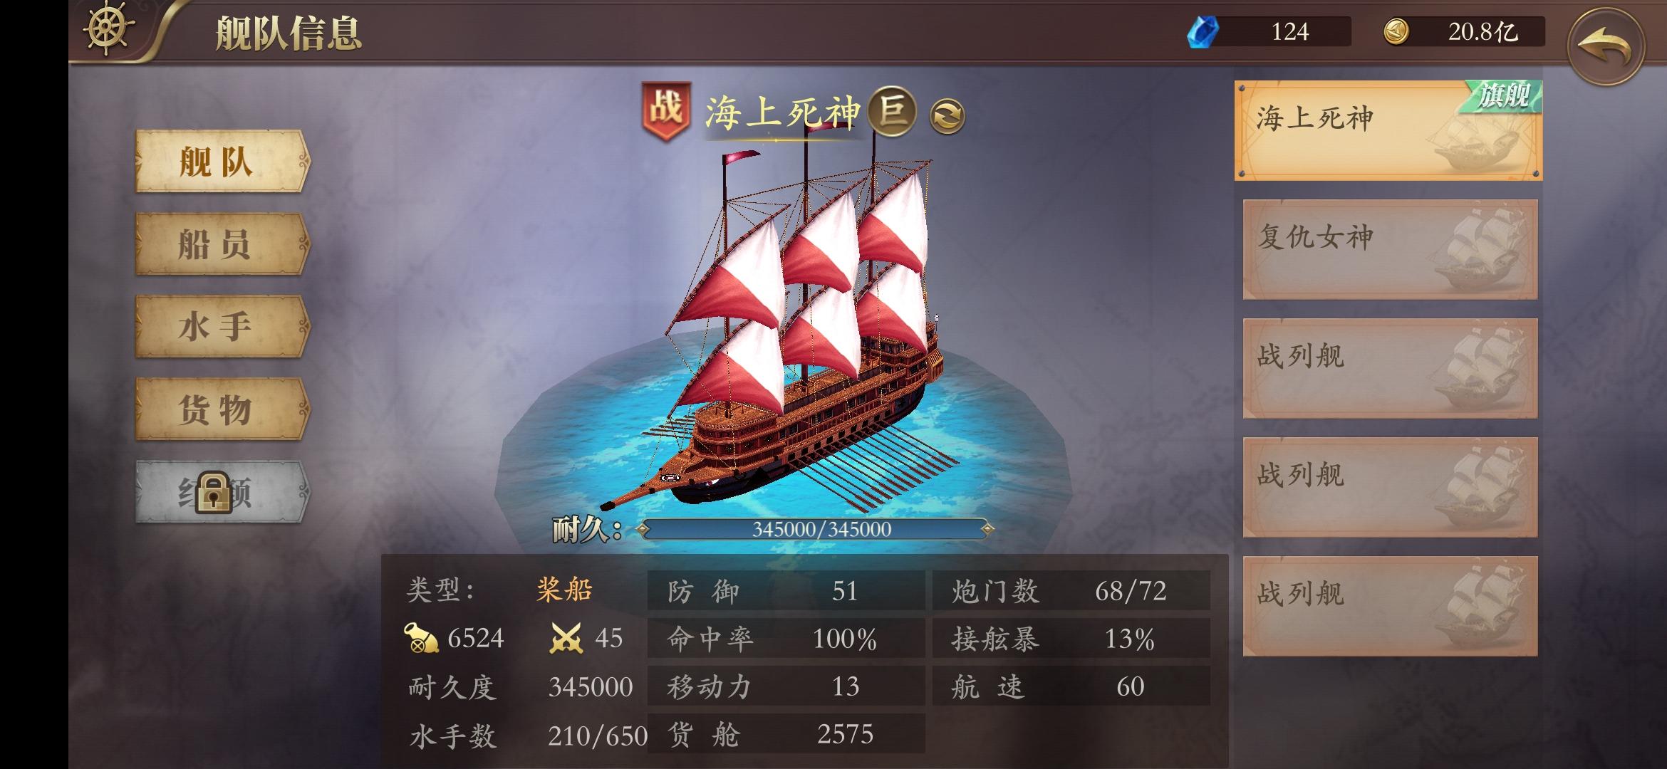The image size is (1667, 769).
Task: Click the padlock on locked tab
Action: click(214, 492)
